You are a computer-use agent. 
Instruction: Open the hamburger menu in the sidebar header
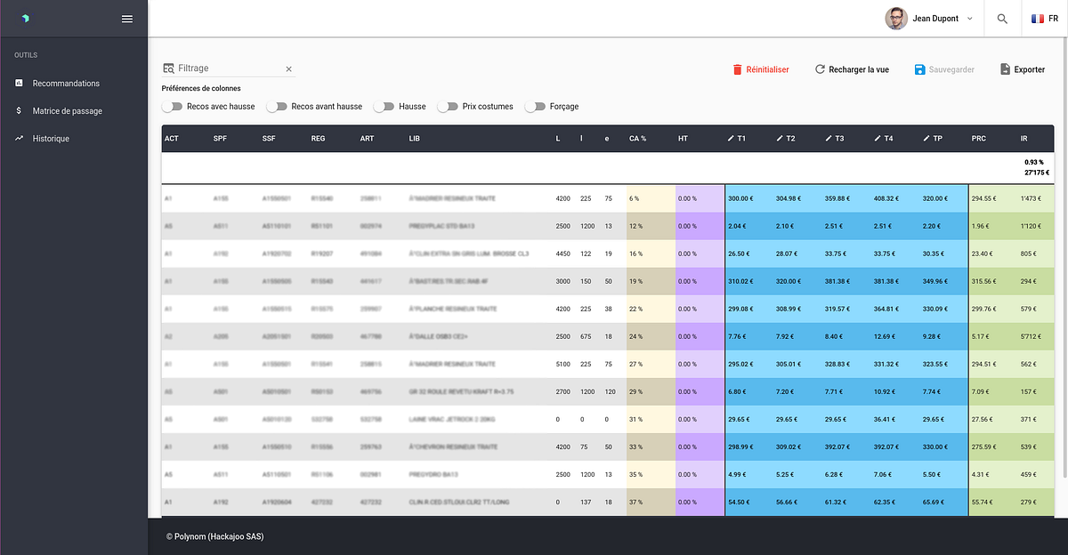[x=127, y=19]
